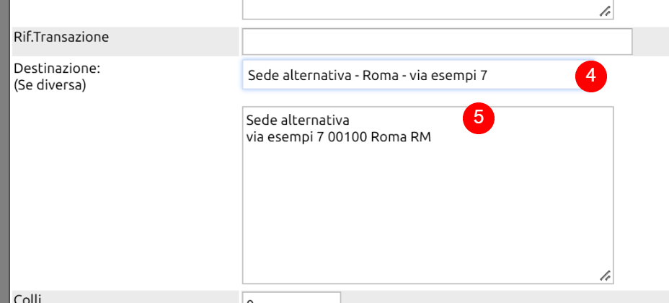Click the resize grip of address textarea
This screenshot has height=303, width=669.
point(605,276)
